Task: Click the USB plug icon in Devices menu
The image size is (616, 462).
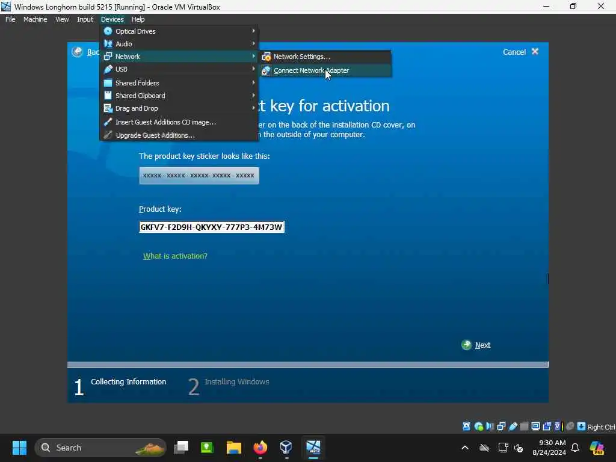Action: (x=108, y=69)
